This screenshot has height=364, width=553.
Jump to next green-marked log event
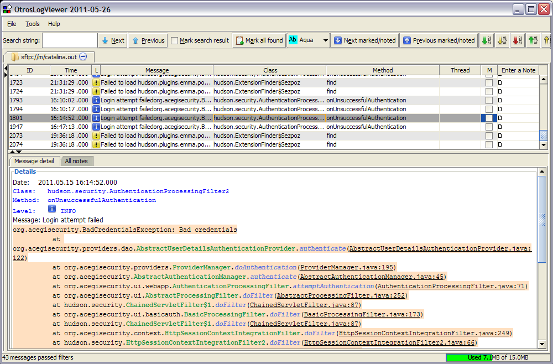486,40
